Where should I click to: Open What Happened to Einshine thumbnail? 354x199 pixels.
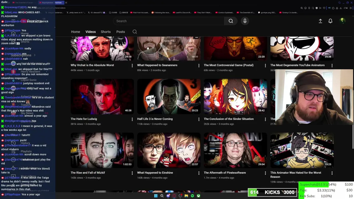[169, 150]
